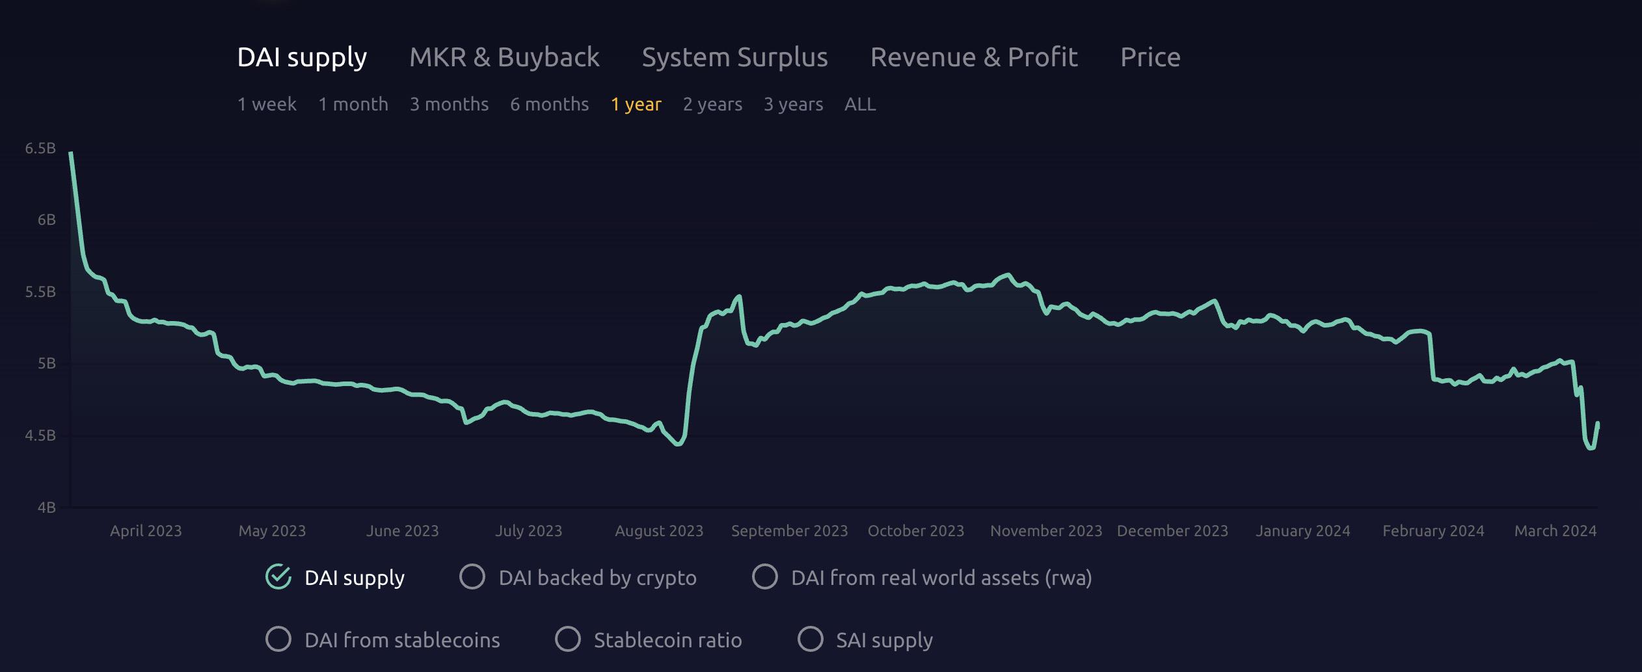Click the DAI supply tab
Viewport: 1642px width, 672px height.
tap(302, 57)
